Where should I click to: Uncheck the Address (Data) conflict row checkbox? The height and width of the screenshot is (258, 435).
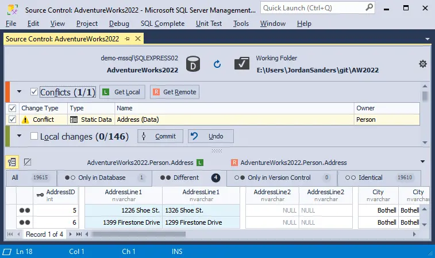(x=12, y=120)
